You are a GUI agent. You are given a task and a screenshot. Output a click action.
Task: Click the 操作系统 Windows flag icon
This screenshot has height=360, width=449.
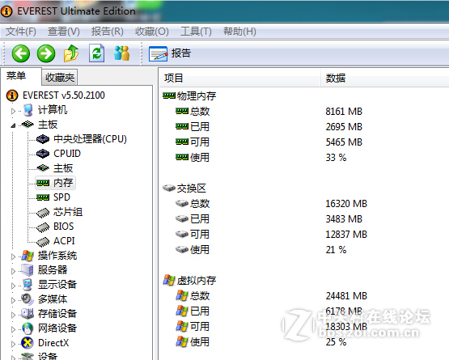28,256
